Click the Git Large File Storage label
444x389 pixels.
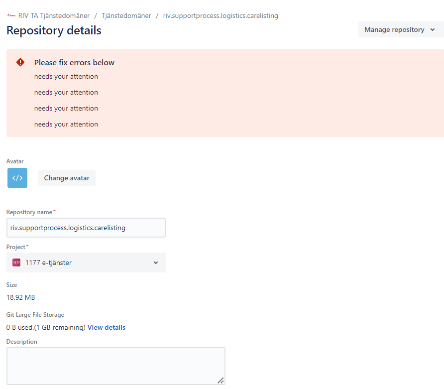click(x=35, y=315)
